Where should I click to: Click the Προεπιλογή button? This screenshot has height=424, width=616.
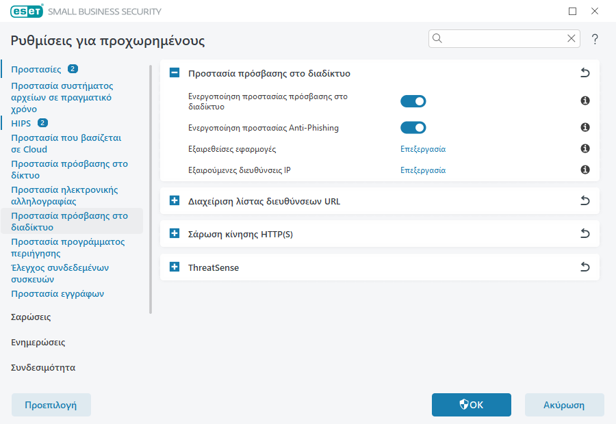point(51,405)
